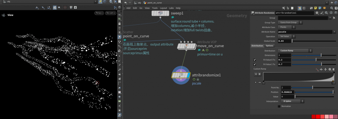Collapse the ramp controls triangle
This screenshot has height=119, width=338.
click(x=256, y=82)
